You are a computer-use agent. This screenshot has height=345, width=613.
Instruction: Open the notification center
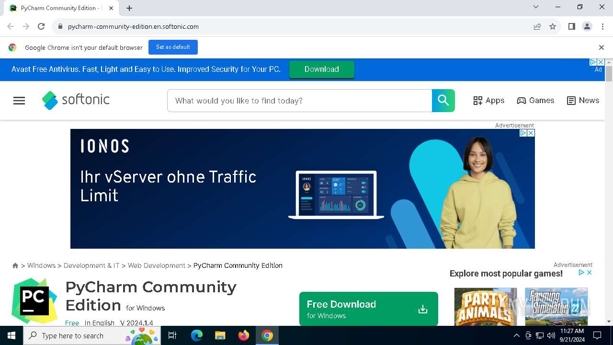(x=597, y=335)
